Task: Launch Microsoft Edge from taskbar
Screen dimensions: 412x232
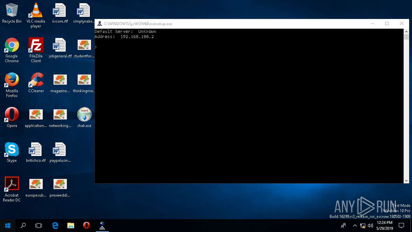Action: point(55,226)
